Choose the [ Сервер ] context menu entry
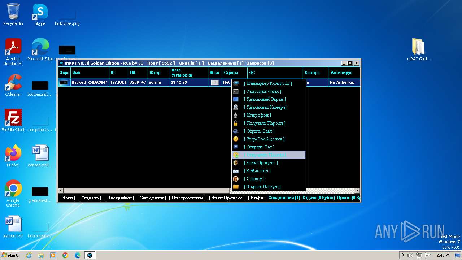This screenshot has width=462, height=260. [x=269, y=179]
